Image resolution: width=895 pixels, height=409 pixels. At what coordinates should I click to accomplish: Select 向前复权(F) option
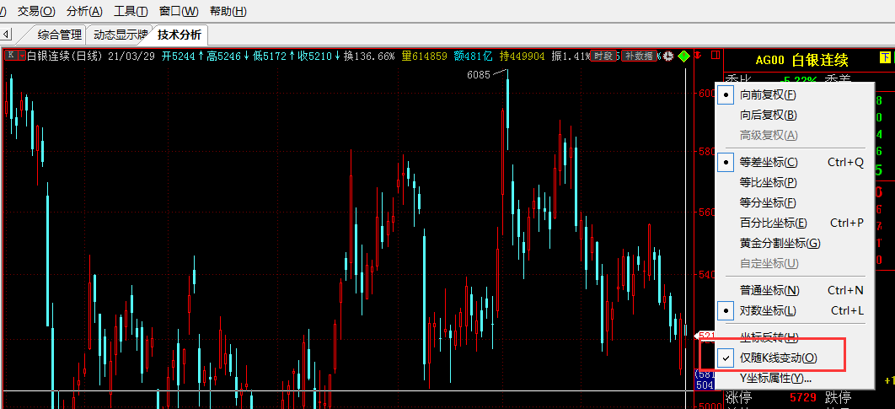point(794,94)
